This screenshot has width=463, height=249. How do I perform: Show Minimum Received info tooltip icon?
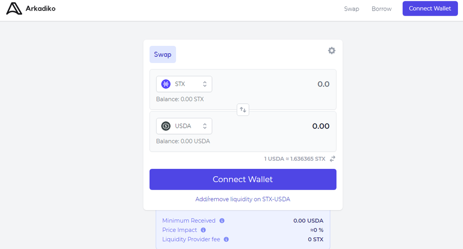(x=222, y=221)
